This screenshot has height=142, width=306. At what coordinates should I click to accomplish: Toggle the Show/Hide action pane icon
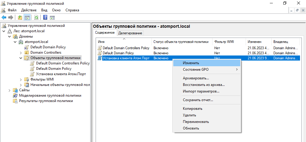point(52,18)
